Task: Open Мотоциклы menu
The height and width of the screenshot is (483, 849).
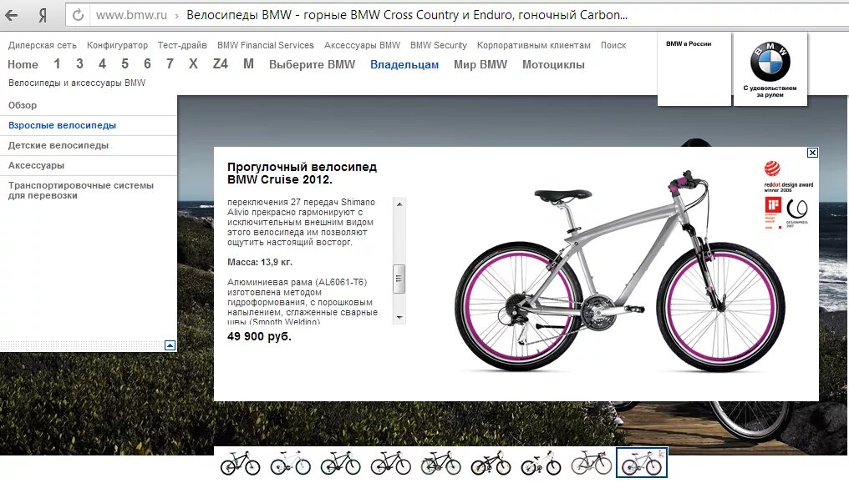Action: [x=553, y=65]
